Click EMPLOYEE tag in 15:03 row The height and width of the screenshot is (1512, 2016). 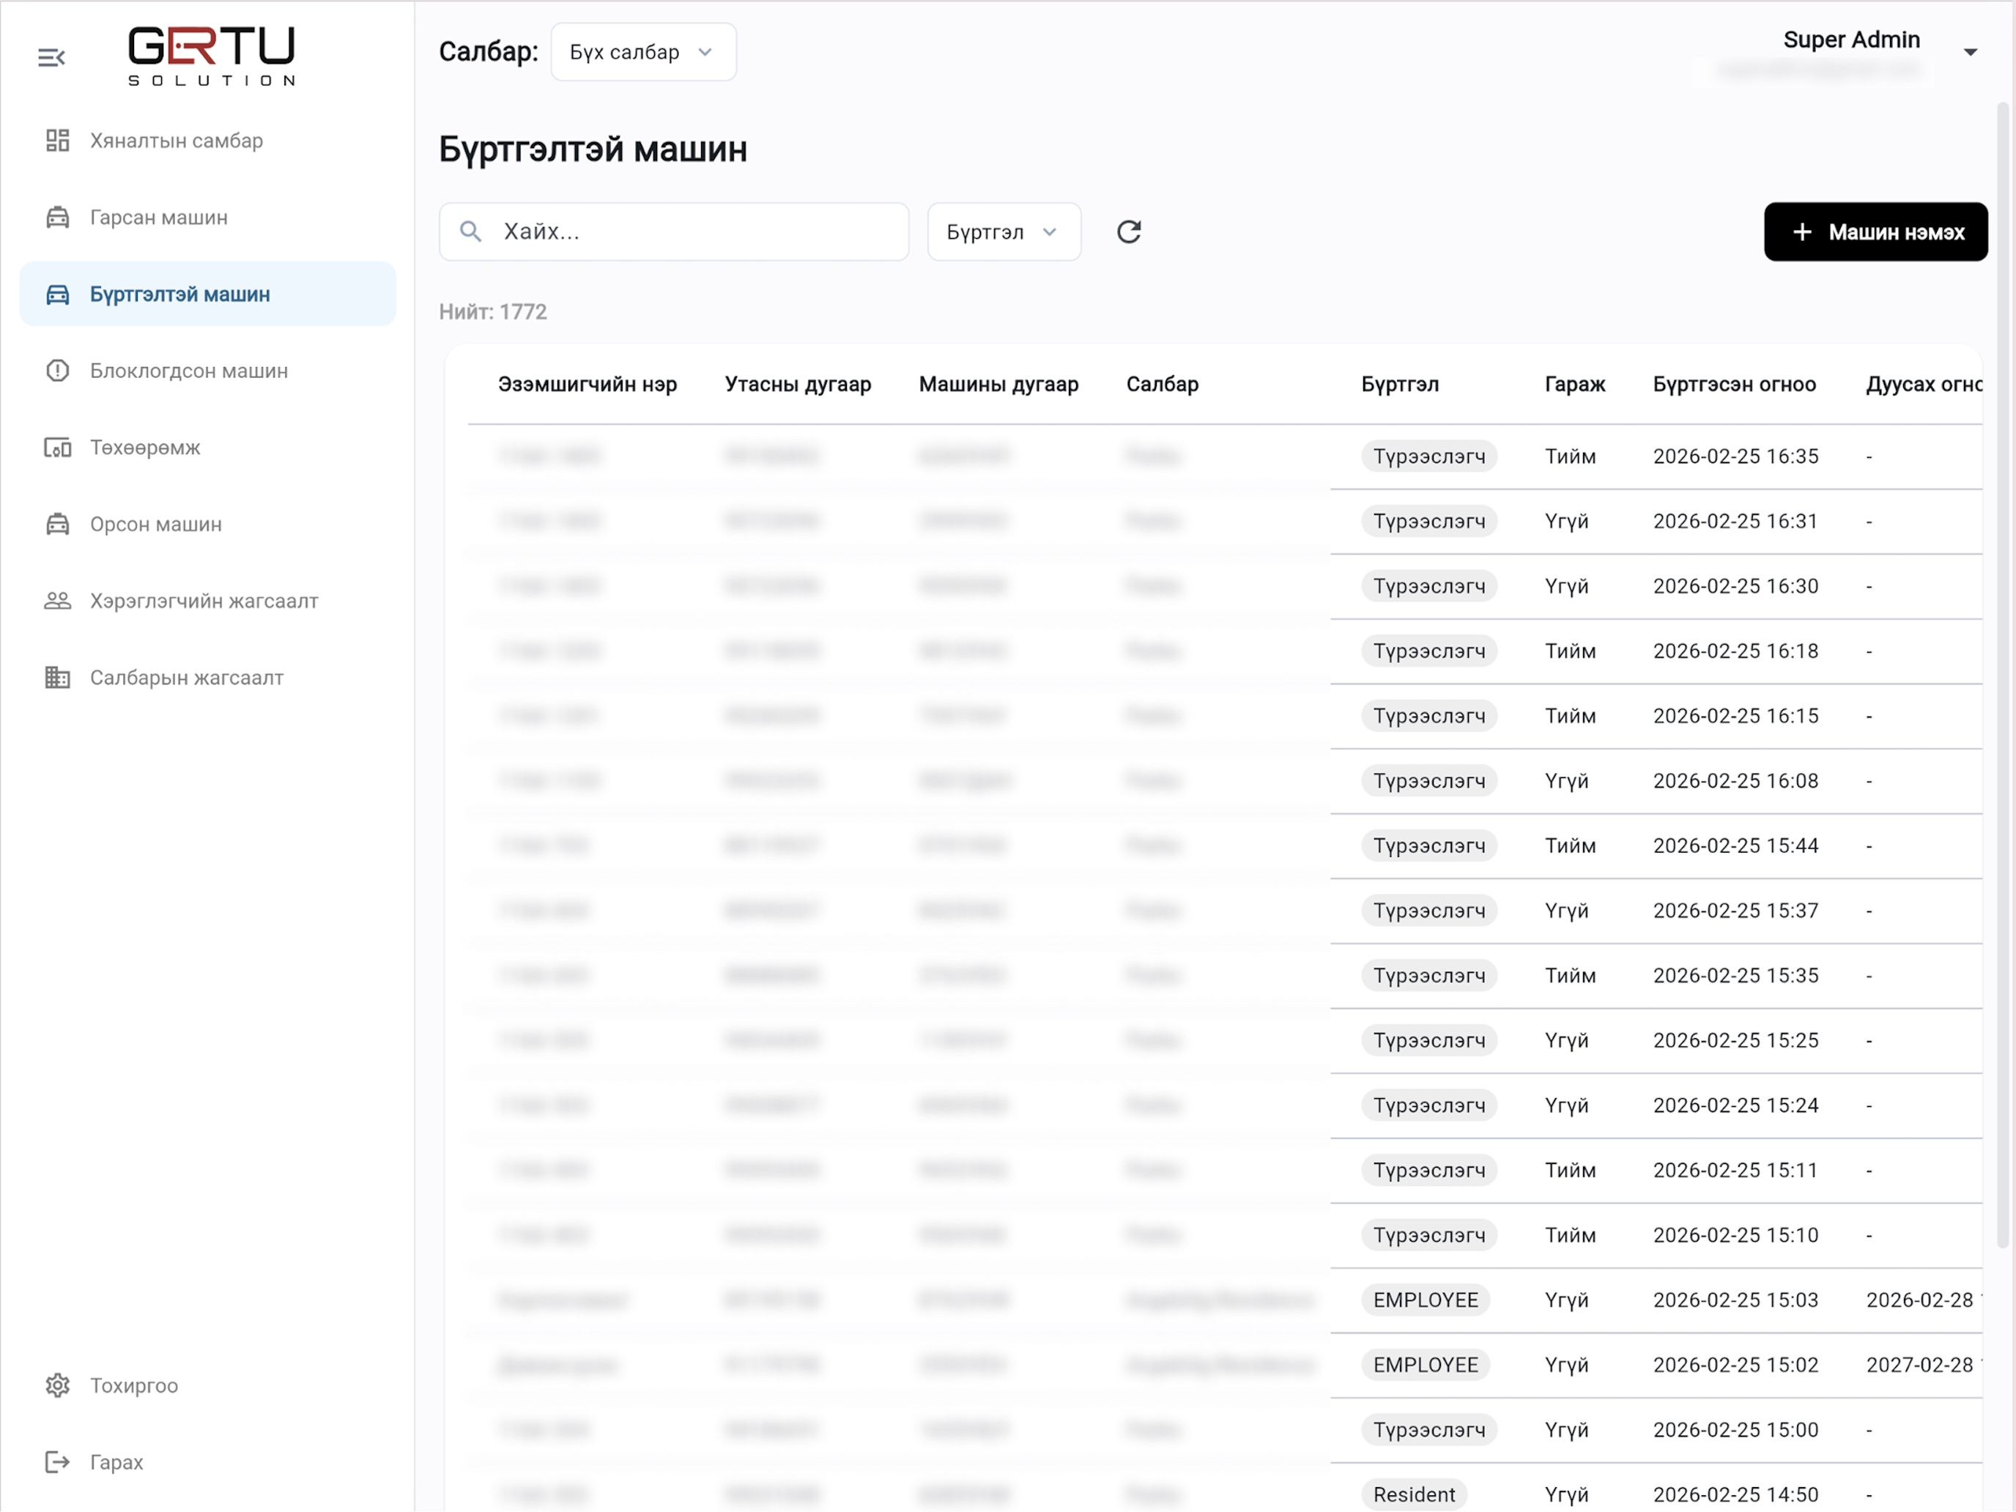pos(1426,1300)
